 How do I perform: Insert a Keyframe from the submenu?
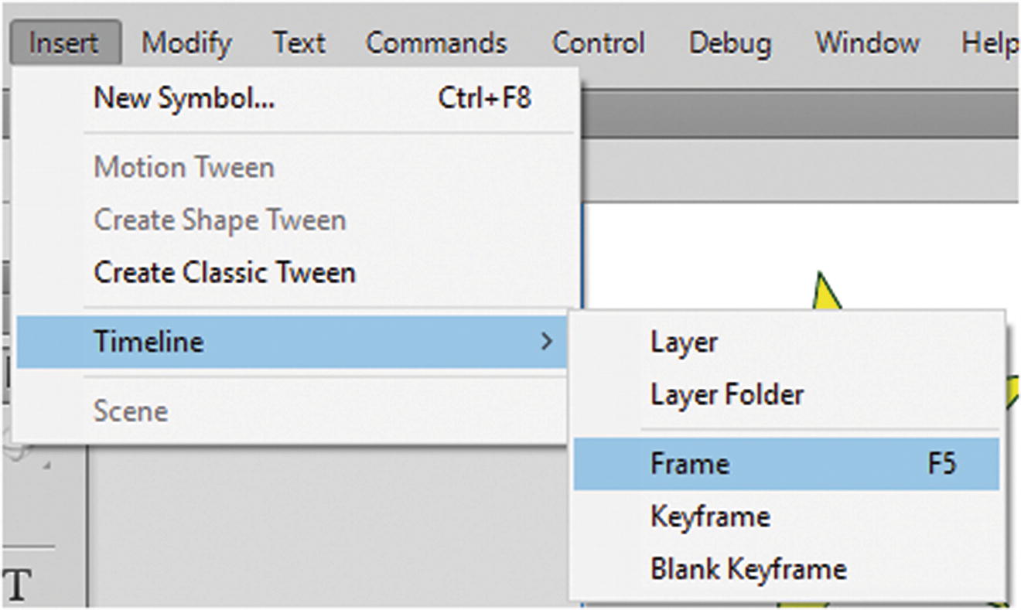tap(710, 516)
